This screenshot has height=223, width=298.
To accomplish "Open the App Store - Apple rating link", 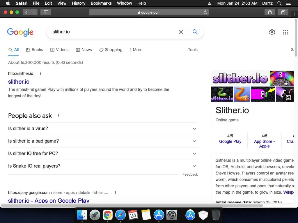I will [x=264, y=144].
